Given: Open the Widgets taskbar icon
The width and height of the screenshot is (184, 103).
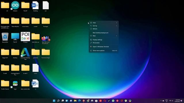Looking at the screenshot, I should 67,101.
